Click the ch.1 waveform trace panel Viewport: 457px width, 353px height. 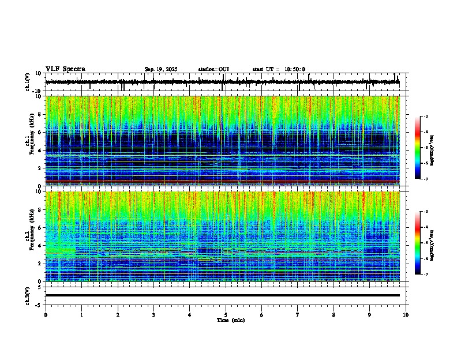click(x=226, y=82)
